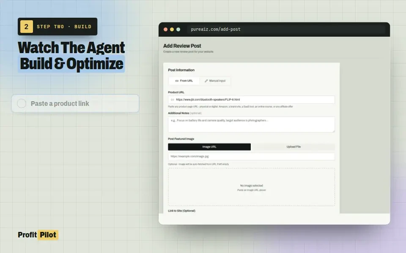Screen dimensions: 406x253
Task: Click the "Product URL" field label
Action: point(176,92)
